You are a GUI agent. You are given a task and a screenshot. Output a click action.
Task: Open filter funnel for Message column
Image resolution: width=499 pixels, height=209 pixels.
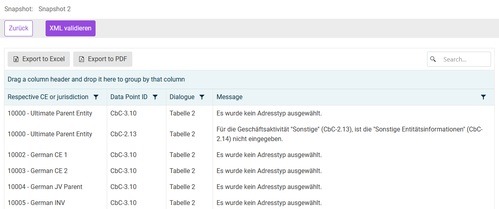(x=483, y=97)
